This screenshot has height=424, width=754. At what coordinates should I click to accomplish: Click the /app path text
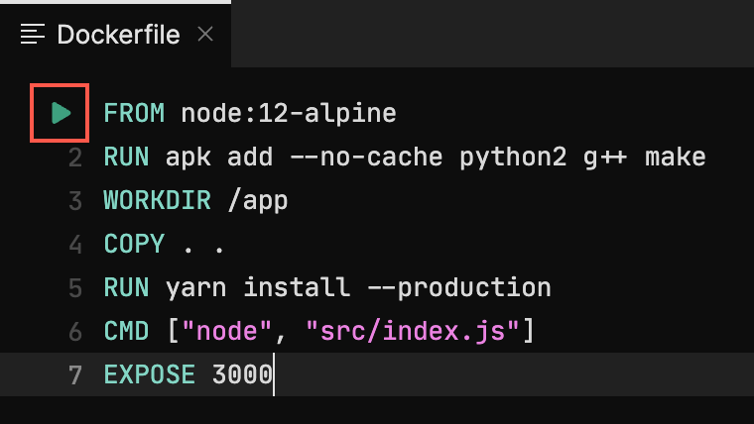257,200
